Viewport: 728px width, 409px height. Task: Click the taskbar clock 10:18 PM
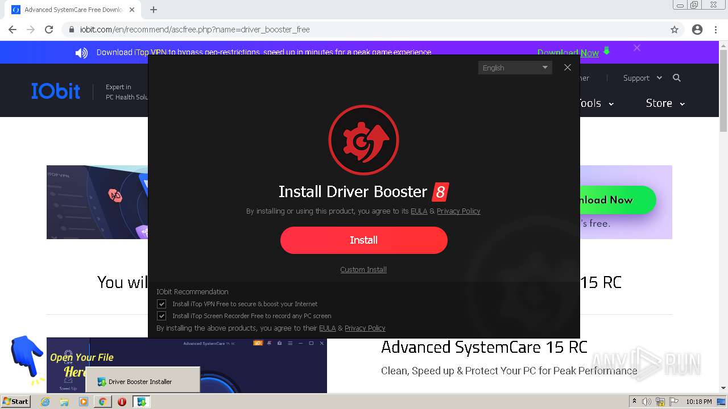pyautogui.click(x=698, y=402)
